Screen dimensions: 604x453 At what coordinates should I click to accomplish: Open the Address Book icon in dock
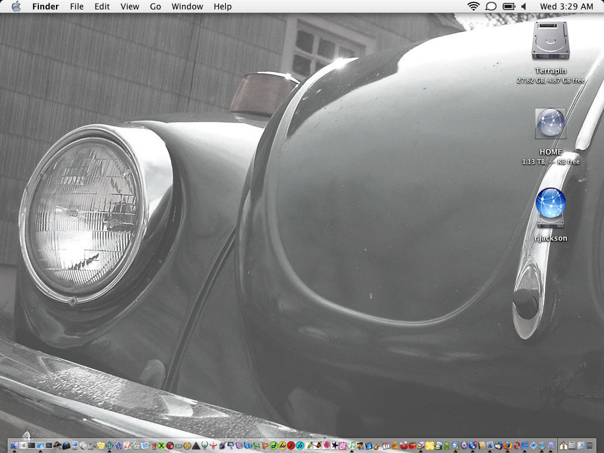481,446
